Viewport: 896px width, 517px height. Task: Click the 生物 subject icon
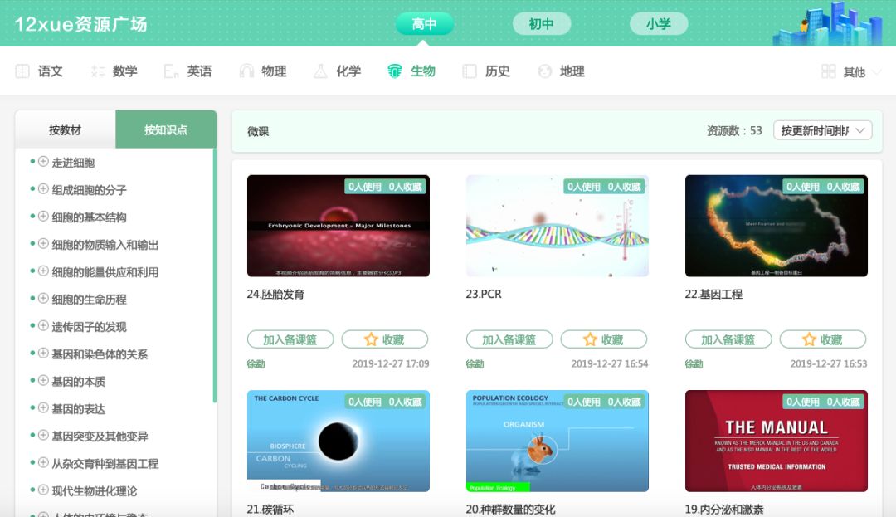point(395,71)
